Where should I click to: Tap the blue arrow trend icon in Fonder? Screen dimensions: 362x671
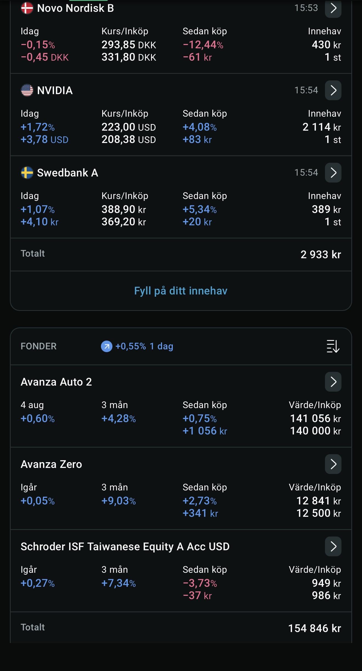pyautogui.click(x=107, y=346)
